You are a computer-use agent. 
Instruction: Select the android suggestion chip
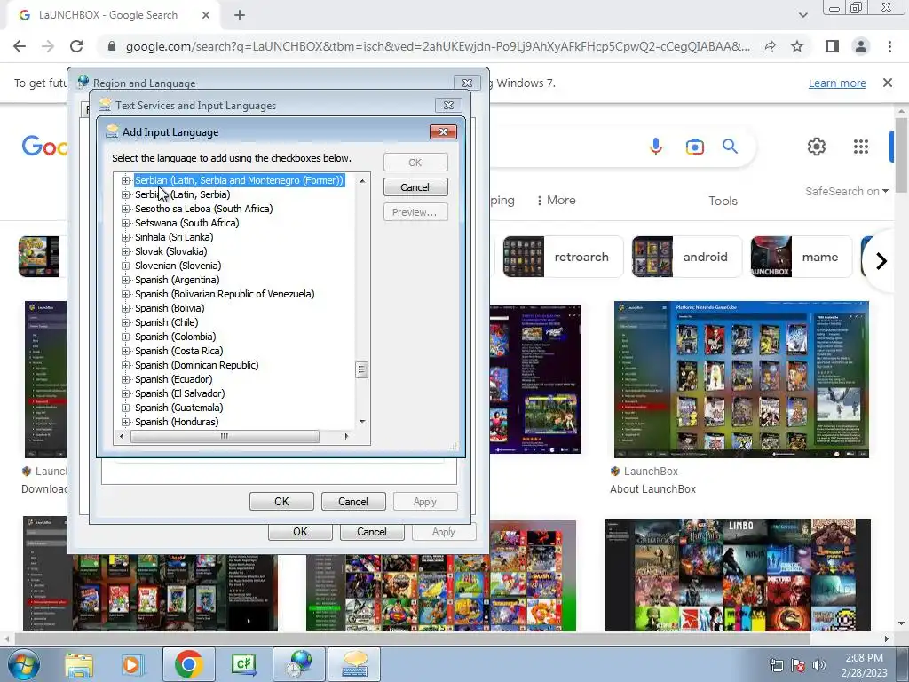tap(686, 257)
